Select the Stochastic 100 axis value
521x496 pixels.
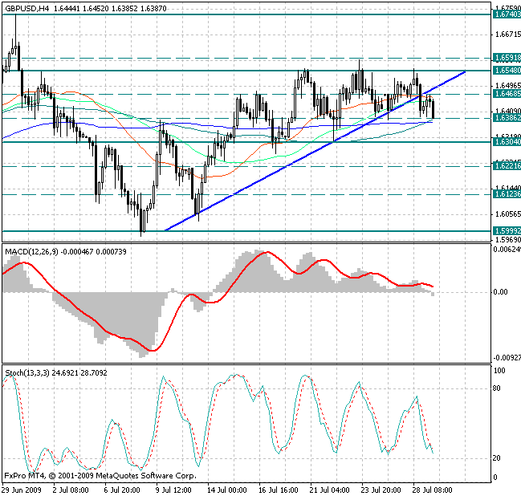point(499,371)
